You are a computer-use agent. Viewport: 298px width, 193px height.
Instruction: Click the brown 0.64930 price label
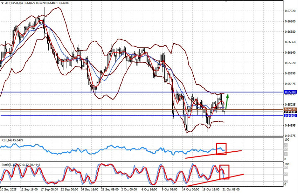(x=290, y=109)
